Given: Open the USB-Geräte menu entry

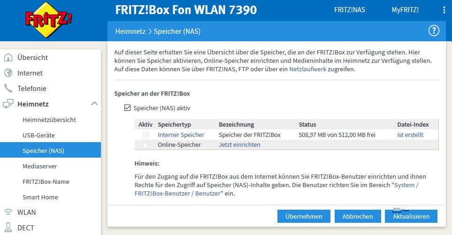Looking at the screenshot, I should 38,135.
